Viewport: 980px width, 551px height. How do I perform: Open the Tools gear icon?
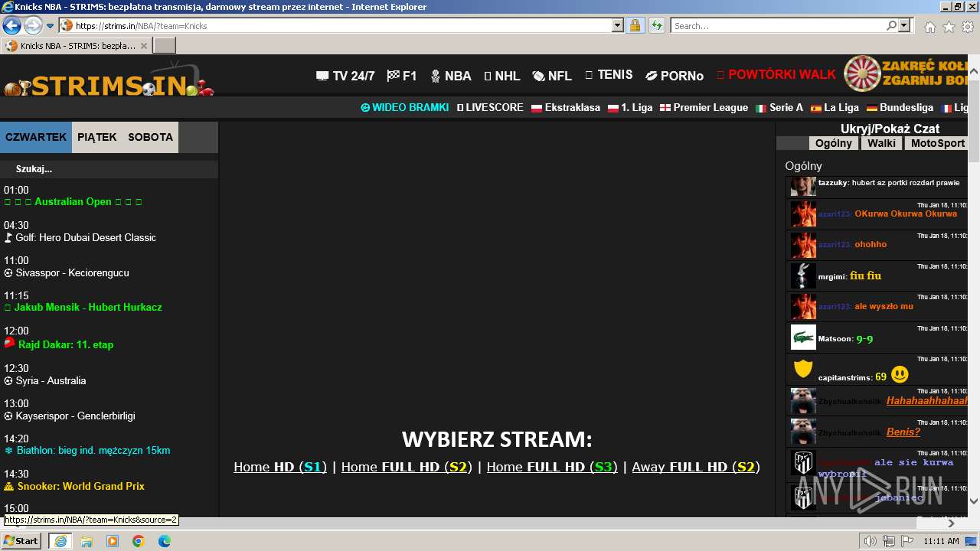pos(967,27)
